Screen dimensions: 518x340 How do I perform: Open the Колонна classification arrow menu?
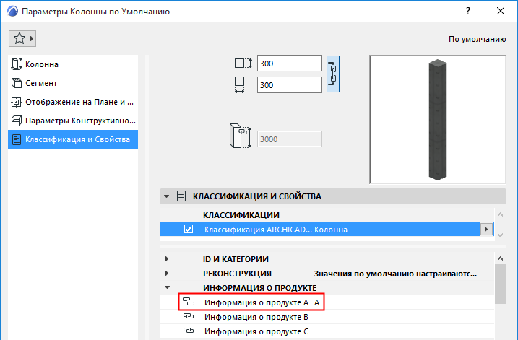click(x=486, y=229)
